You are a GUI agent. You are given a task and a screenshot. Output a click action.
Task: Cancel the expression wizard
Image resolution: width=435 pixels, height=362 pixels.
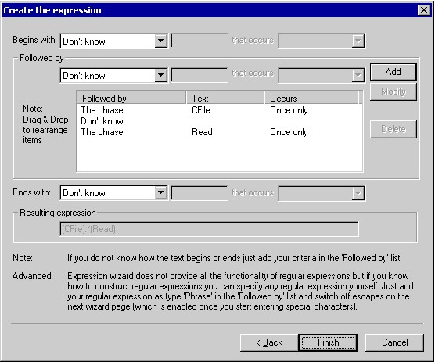(x=394, y=342)
